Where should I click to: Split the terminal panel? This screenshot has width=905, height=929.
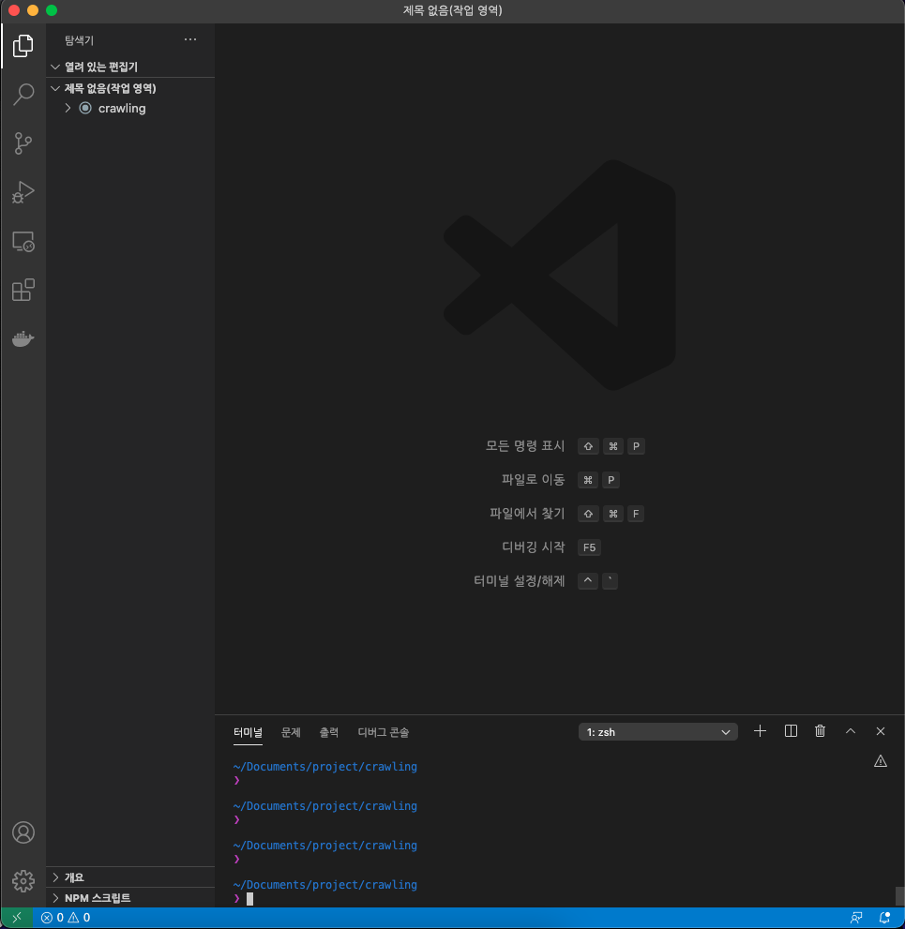pyautogui.click(x=791, y=731)
